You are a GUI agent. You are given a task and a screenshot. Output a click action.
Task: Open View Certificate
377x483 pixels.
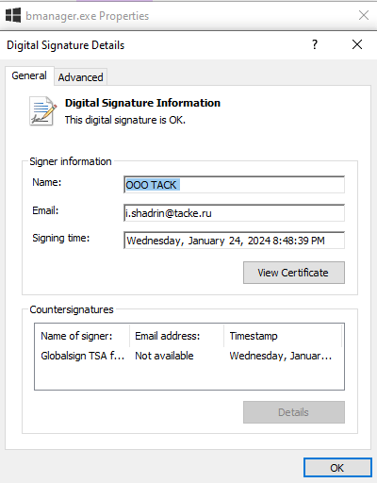(294, 273)
